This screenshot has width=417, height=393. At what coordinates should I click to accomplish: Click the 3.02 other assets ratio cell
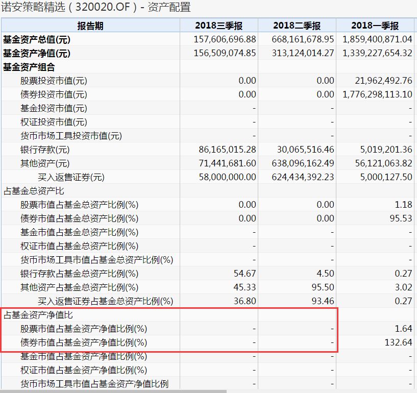pos(403,287)
